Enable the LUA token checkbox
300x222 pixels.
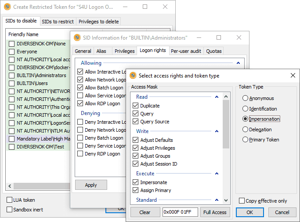click(x=10, y=200)
